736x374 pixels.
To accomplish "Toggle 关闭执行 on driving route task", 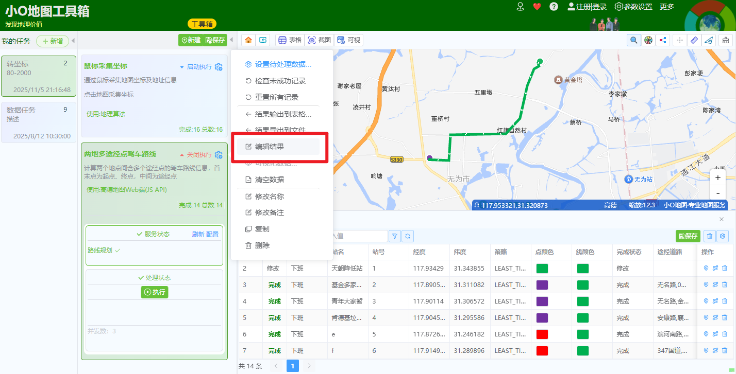I will click(x=195, y=155).
